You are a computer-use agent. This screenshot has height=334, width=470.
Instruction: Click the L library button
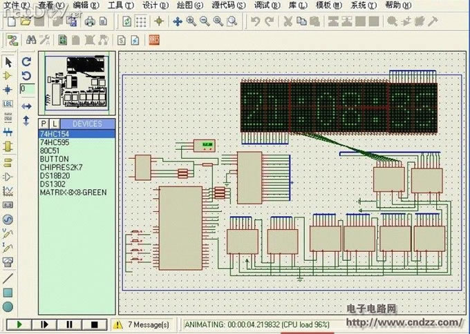(55, 124)
